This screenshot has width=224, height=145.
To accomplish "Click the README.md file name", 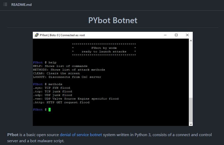I will pos(21,5).
